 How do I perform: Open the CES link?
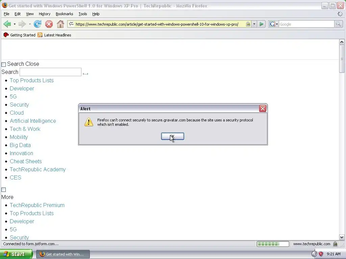pos(16,177)
